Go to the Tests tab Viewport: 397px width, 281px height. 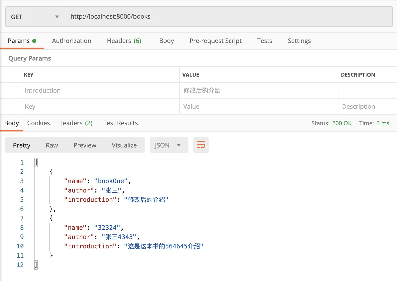click(x=265, y=41)
